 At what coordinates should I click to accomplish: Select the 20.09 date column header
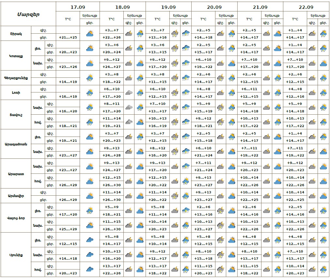pos(214,7)
